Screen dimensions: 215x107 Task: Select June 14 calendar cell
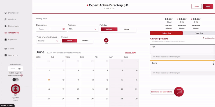tap(117, 83)
